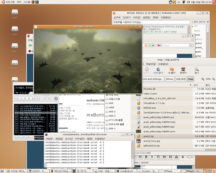Select track 02.Growing Up.mp3 in playlist
This screenshot has width=216, height=173.
(x=31, y=111)
